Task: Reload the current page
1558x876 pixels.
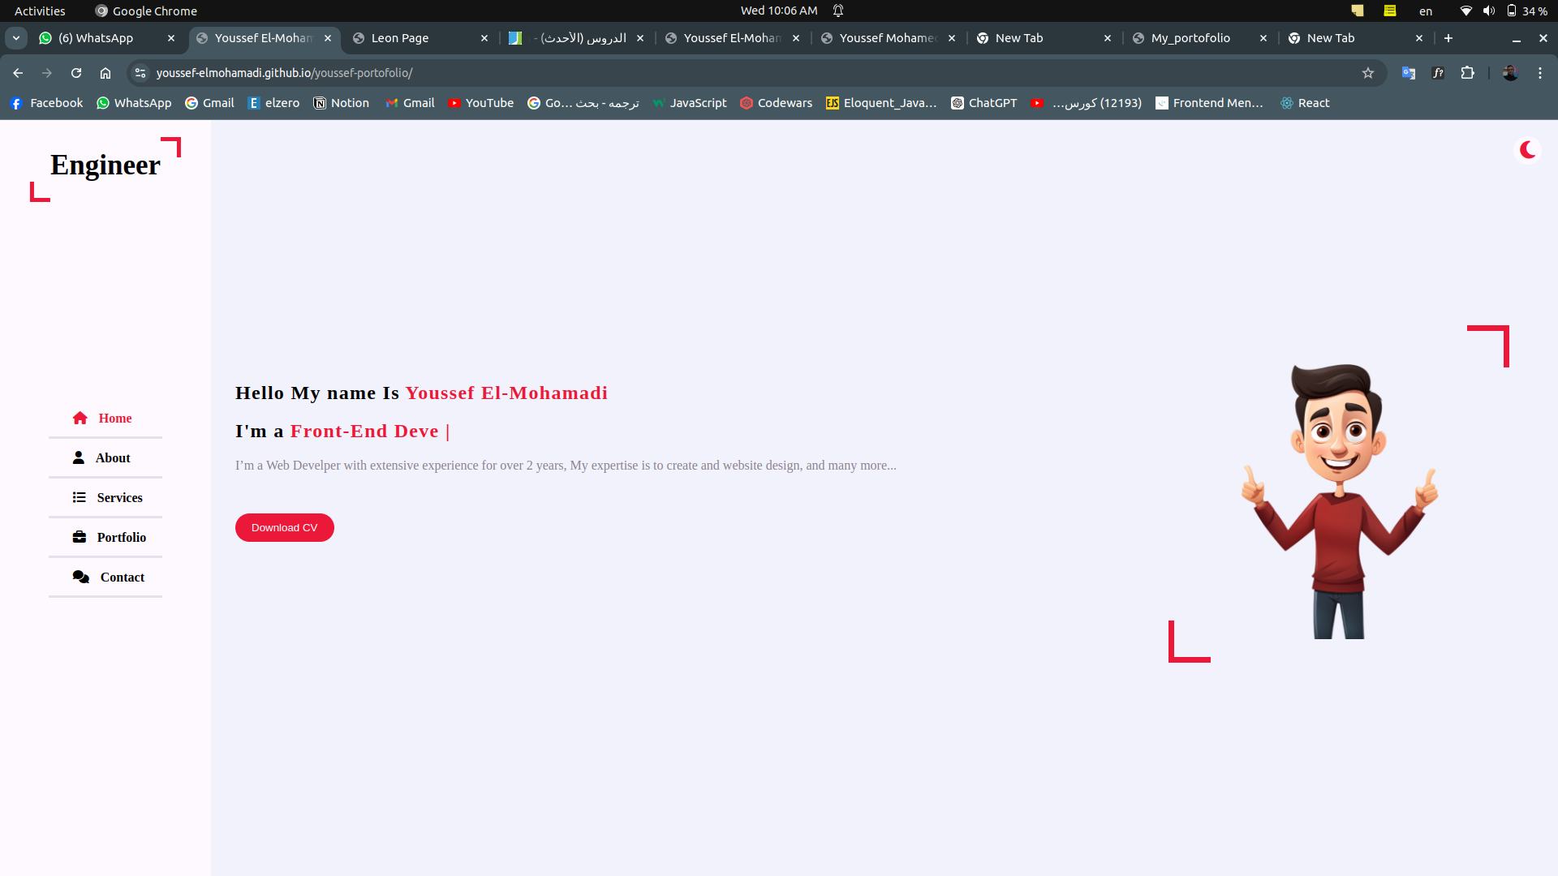Action: pos(76,73)
